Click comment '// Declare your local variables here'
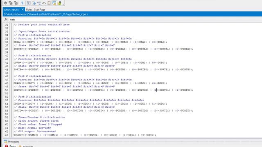The width and height of the screenshot is (262, 147). [42, 24]
